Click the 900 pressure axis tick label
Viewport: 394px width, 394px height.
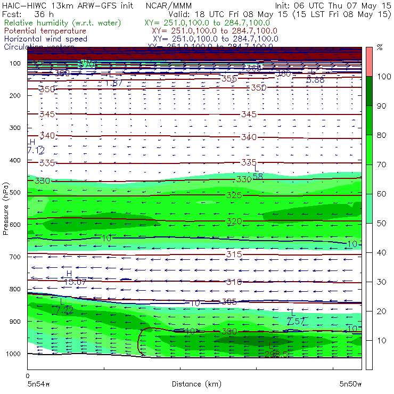(x=15, y=322)
